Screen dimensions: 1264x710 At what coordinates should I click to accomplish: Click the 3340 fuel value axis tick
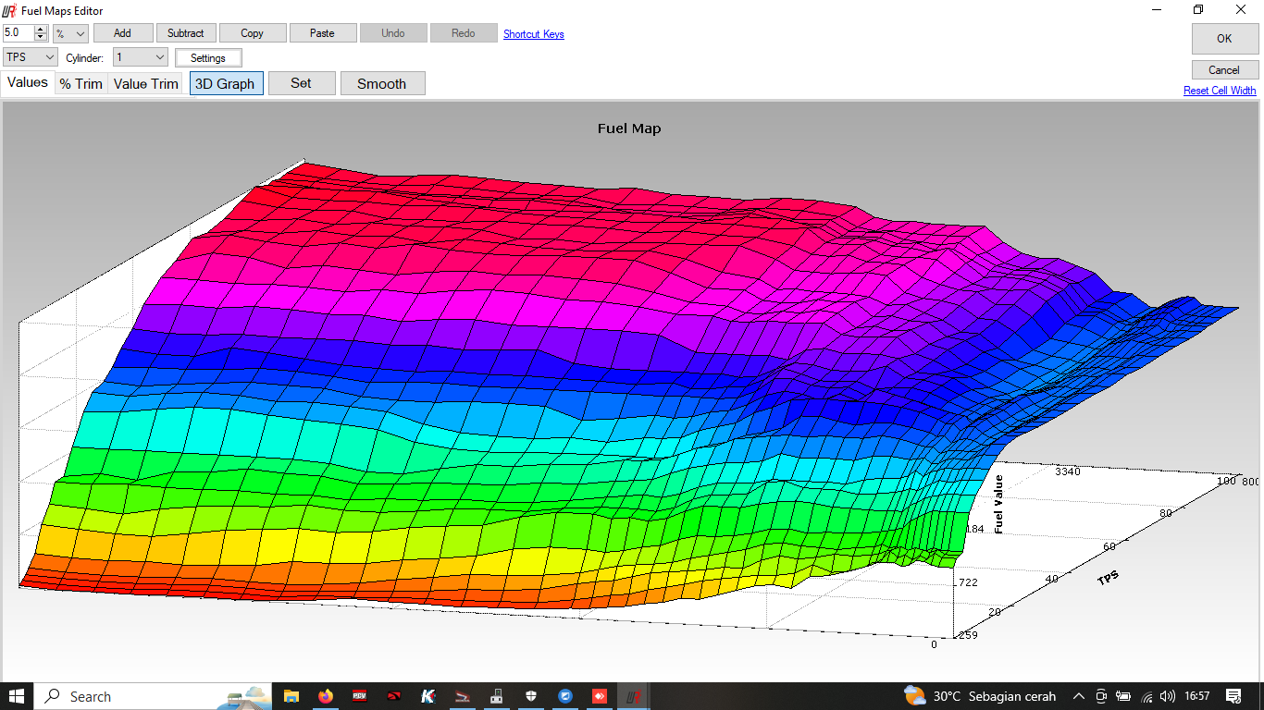tap(1067, 471)
